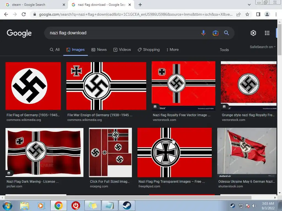
Task: Open sticky notes app in taskbar
Action: click(93, 206)
